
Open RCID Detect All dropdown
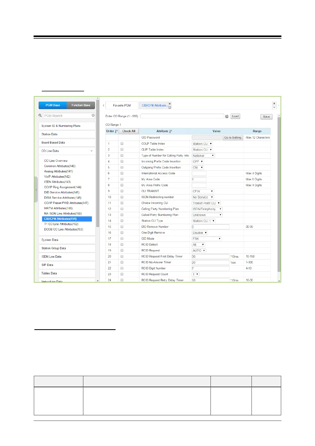click(x=198, y=245)
